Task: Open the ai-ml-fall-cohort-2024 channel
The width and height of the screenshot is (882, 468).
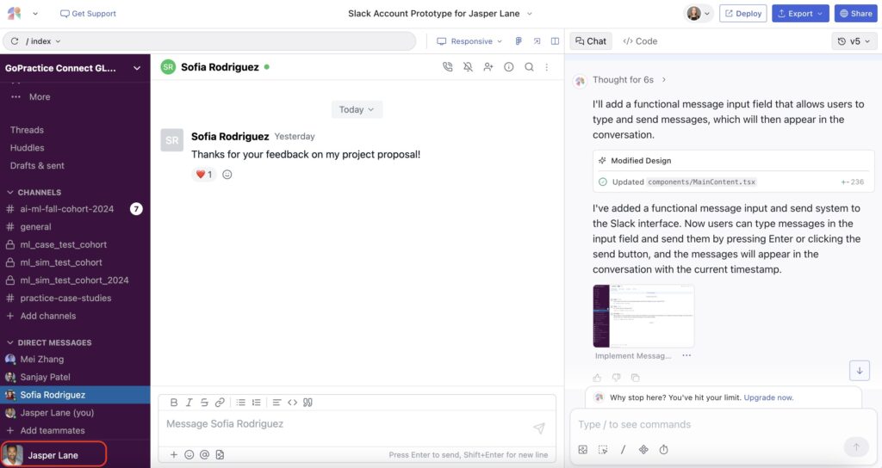Action: click(75, 209)
